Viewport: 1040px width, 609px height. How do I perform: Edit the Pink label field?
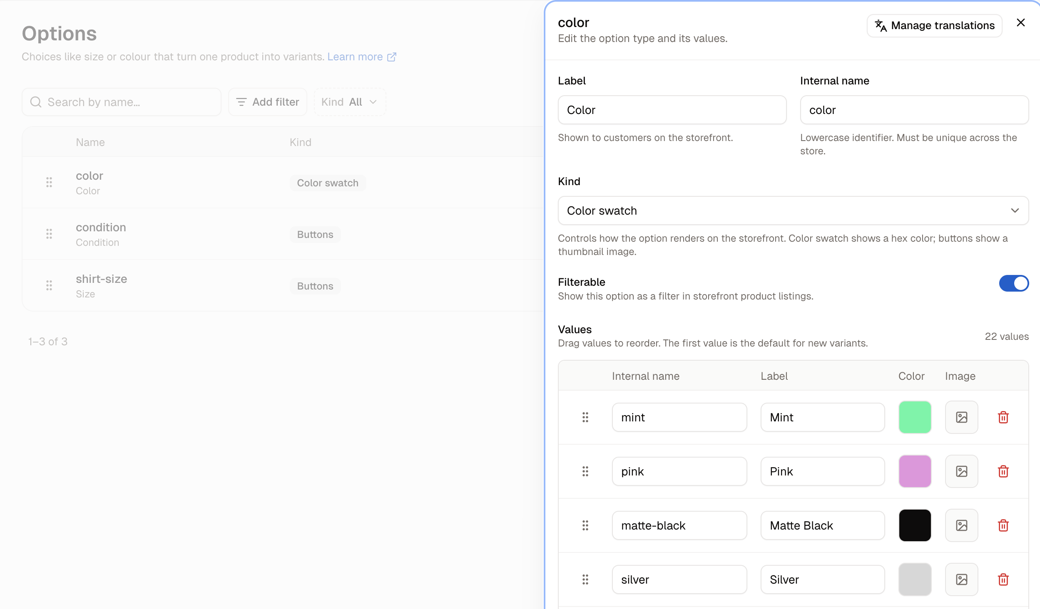823,471
